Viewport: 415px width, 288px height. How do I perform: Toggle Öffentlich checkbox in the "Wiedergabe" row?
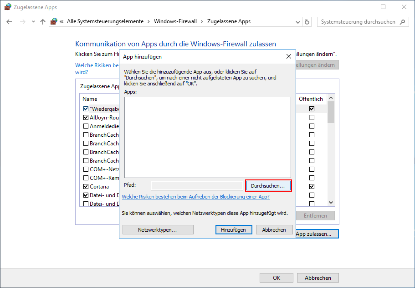[312, 109]
